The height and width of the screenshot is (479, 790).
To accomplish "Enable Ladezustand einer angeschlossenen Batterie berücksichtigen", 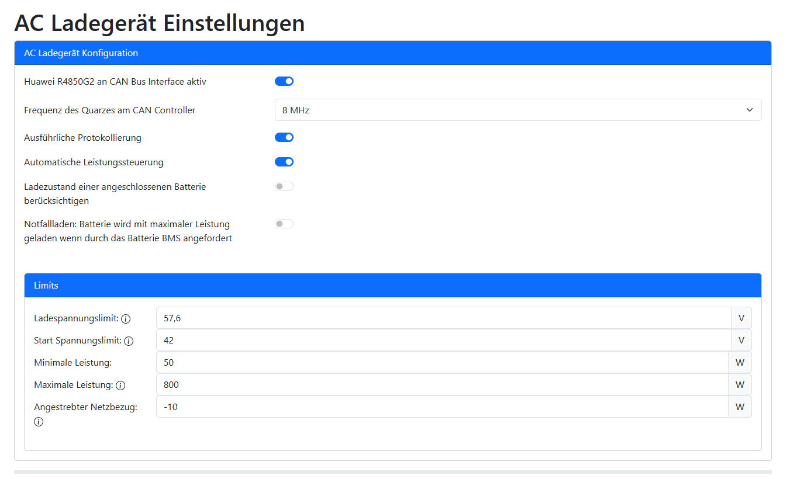I will 284,186.
